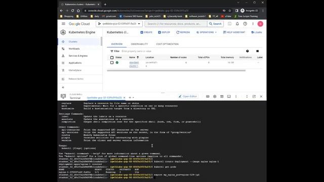
Task: Open the column display options icon
Action: pyautogui.click(x=257, y=51)
